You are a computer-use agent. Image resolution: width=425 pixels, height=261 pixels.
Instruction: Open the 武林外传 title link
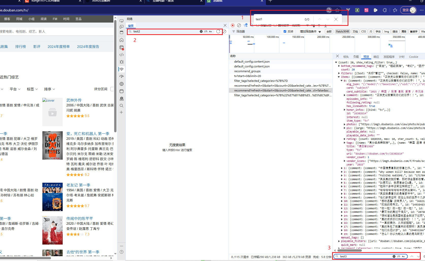74,100
